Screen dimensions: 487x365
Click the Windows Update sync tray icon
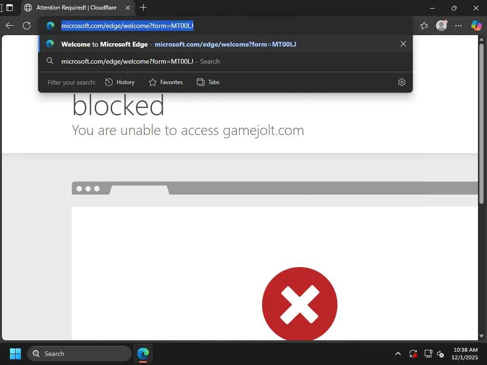[413, 354]
